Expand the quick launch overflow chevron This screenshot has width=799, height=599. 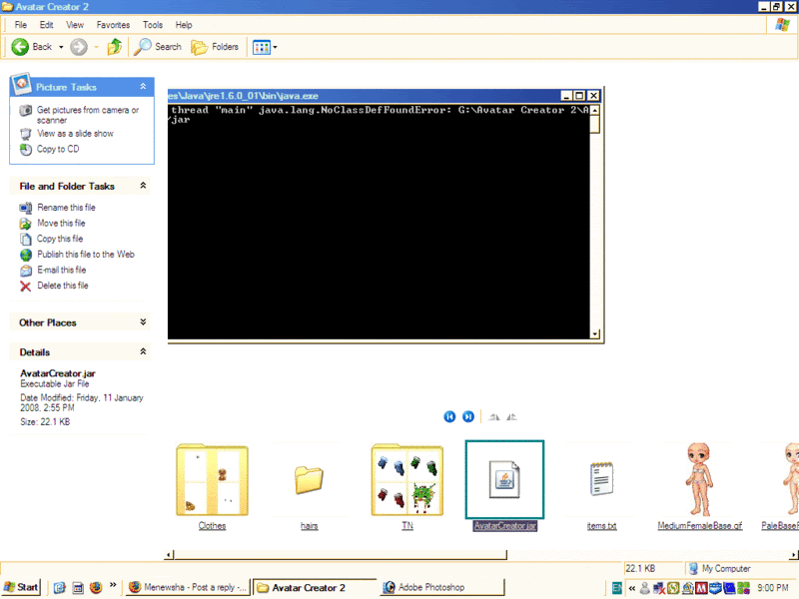pos(113,584)
